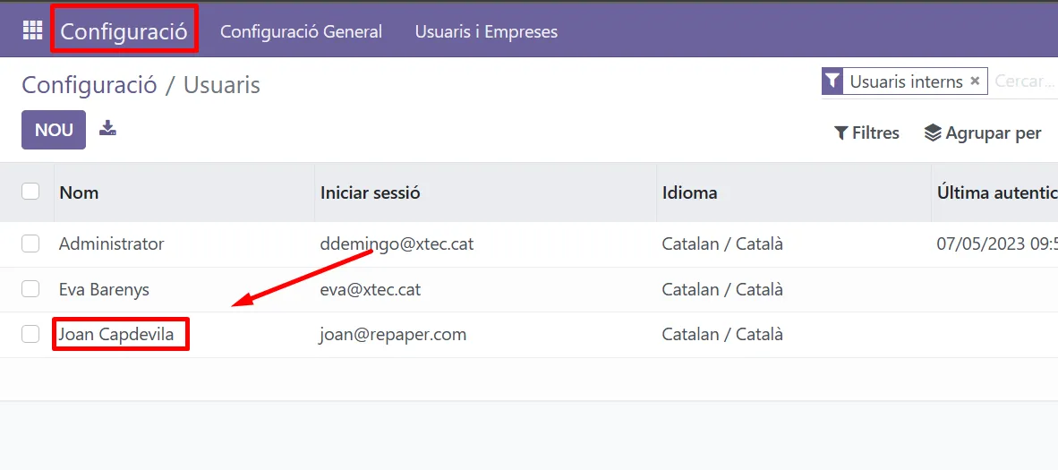1058x470 pixels.
Task: Click the Cercar search field
Action: click(1025, 81)
